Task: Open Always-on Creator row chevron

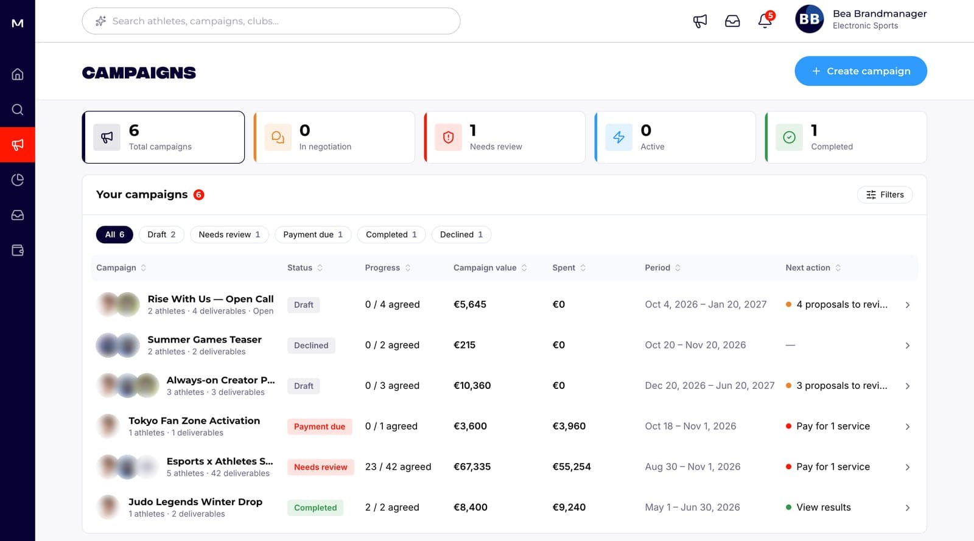Action: (907, 386)
